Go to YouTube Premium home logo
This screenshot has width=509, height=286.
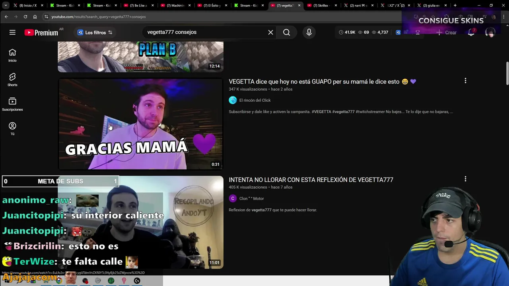click(41, 33)
